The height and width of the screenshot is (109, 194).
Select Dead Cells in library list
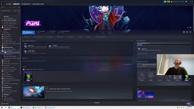pos(6,16)
